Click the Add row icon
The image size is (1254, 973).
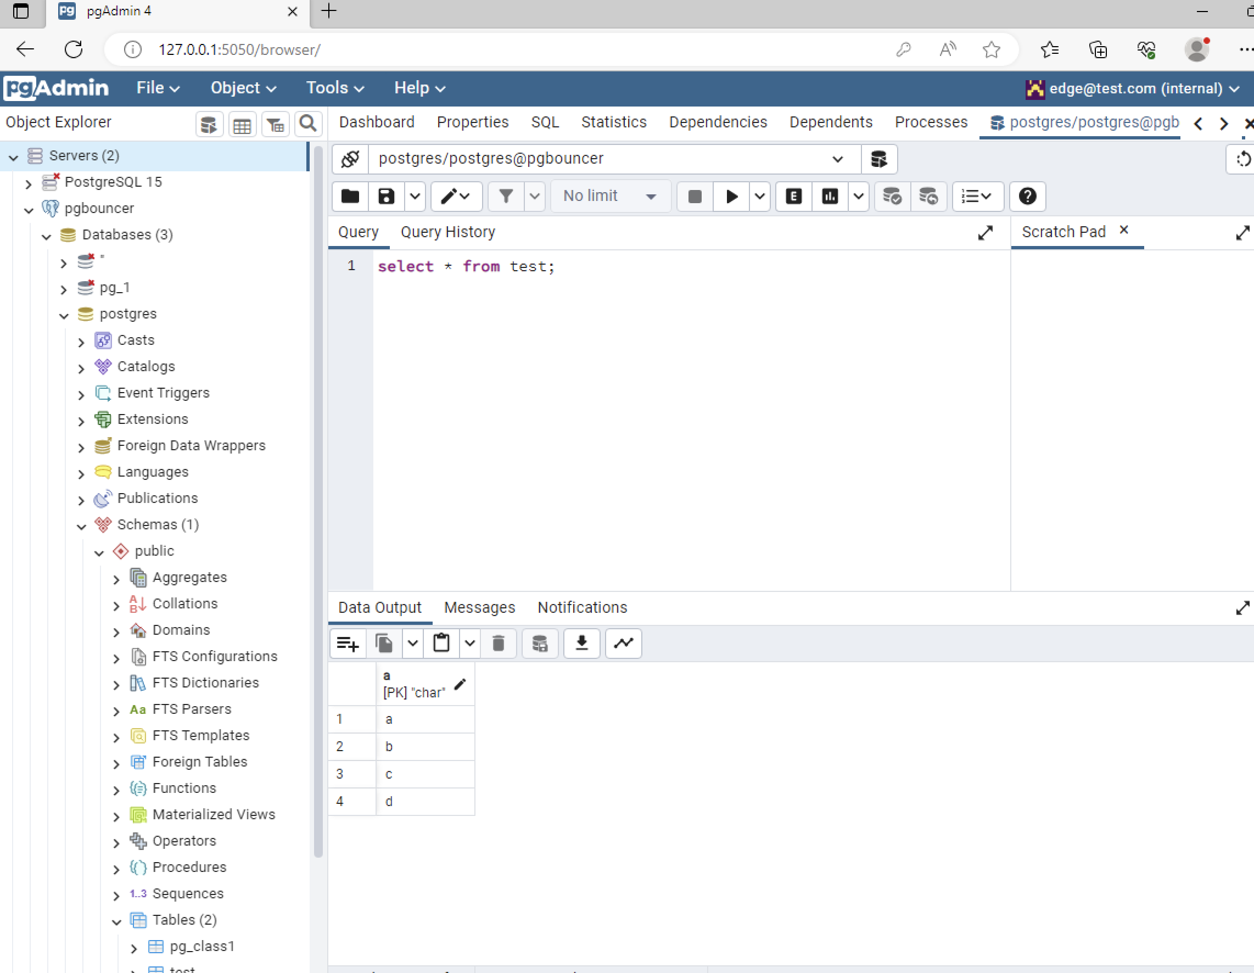(x=348, y=643)
